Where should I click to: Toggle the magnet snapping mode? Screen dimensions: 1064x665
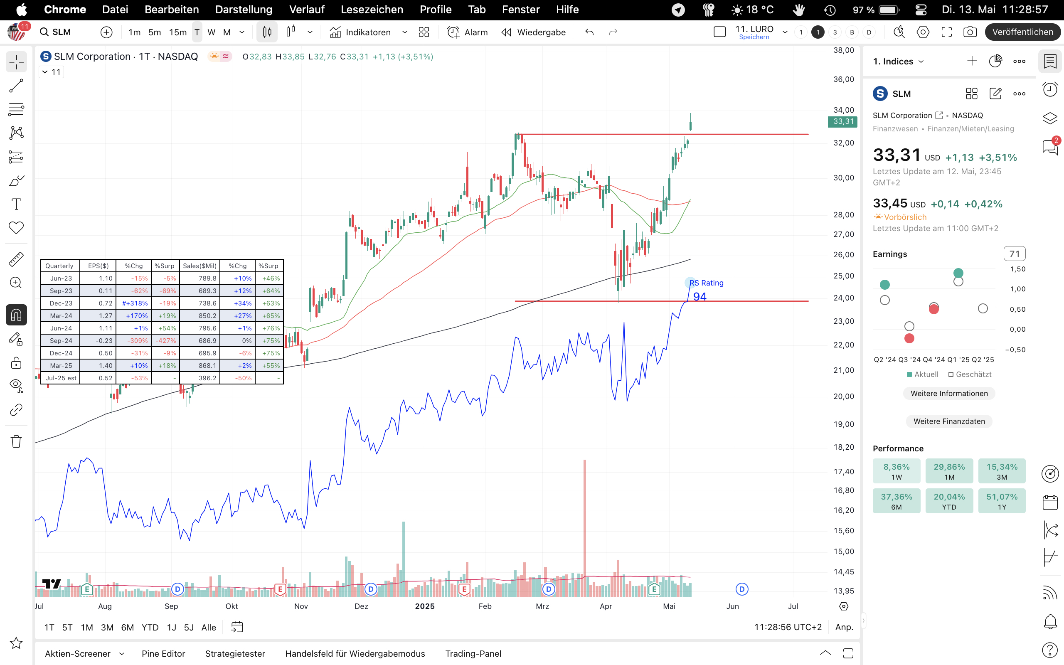pyautogui.click(x=16, y=315)
